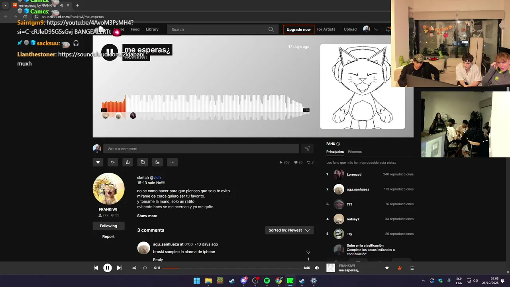Open fan Lorenzeti's profile
Screen dimensions: 510x287
(x=354, y=174)
